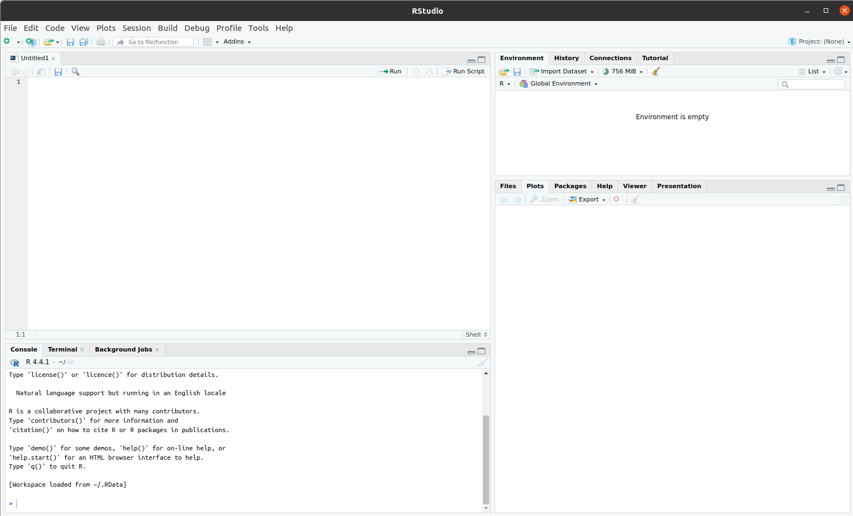The width and height of the screenshot is (853, 516).
Task: Open the Tools menu
Action: coord(258,28)
